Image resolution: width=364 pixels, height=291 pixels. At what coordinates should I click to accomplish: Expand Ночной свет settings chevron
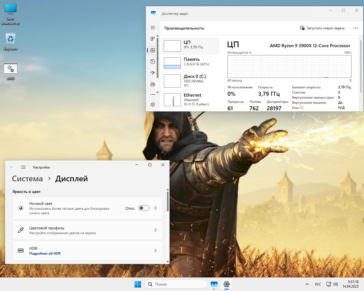[x=156, y=208]
